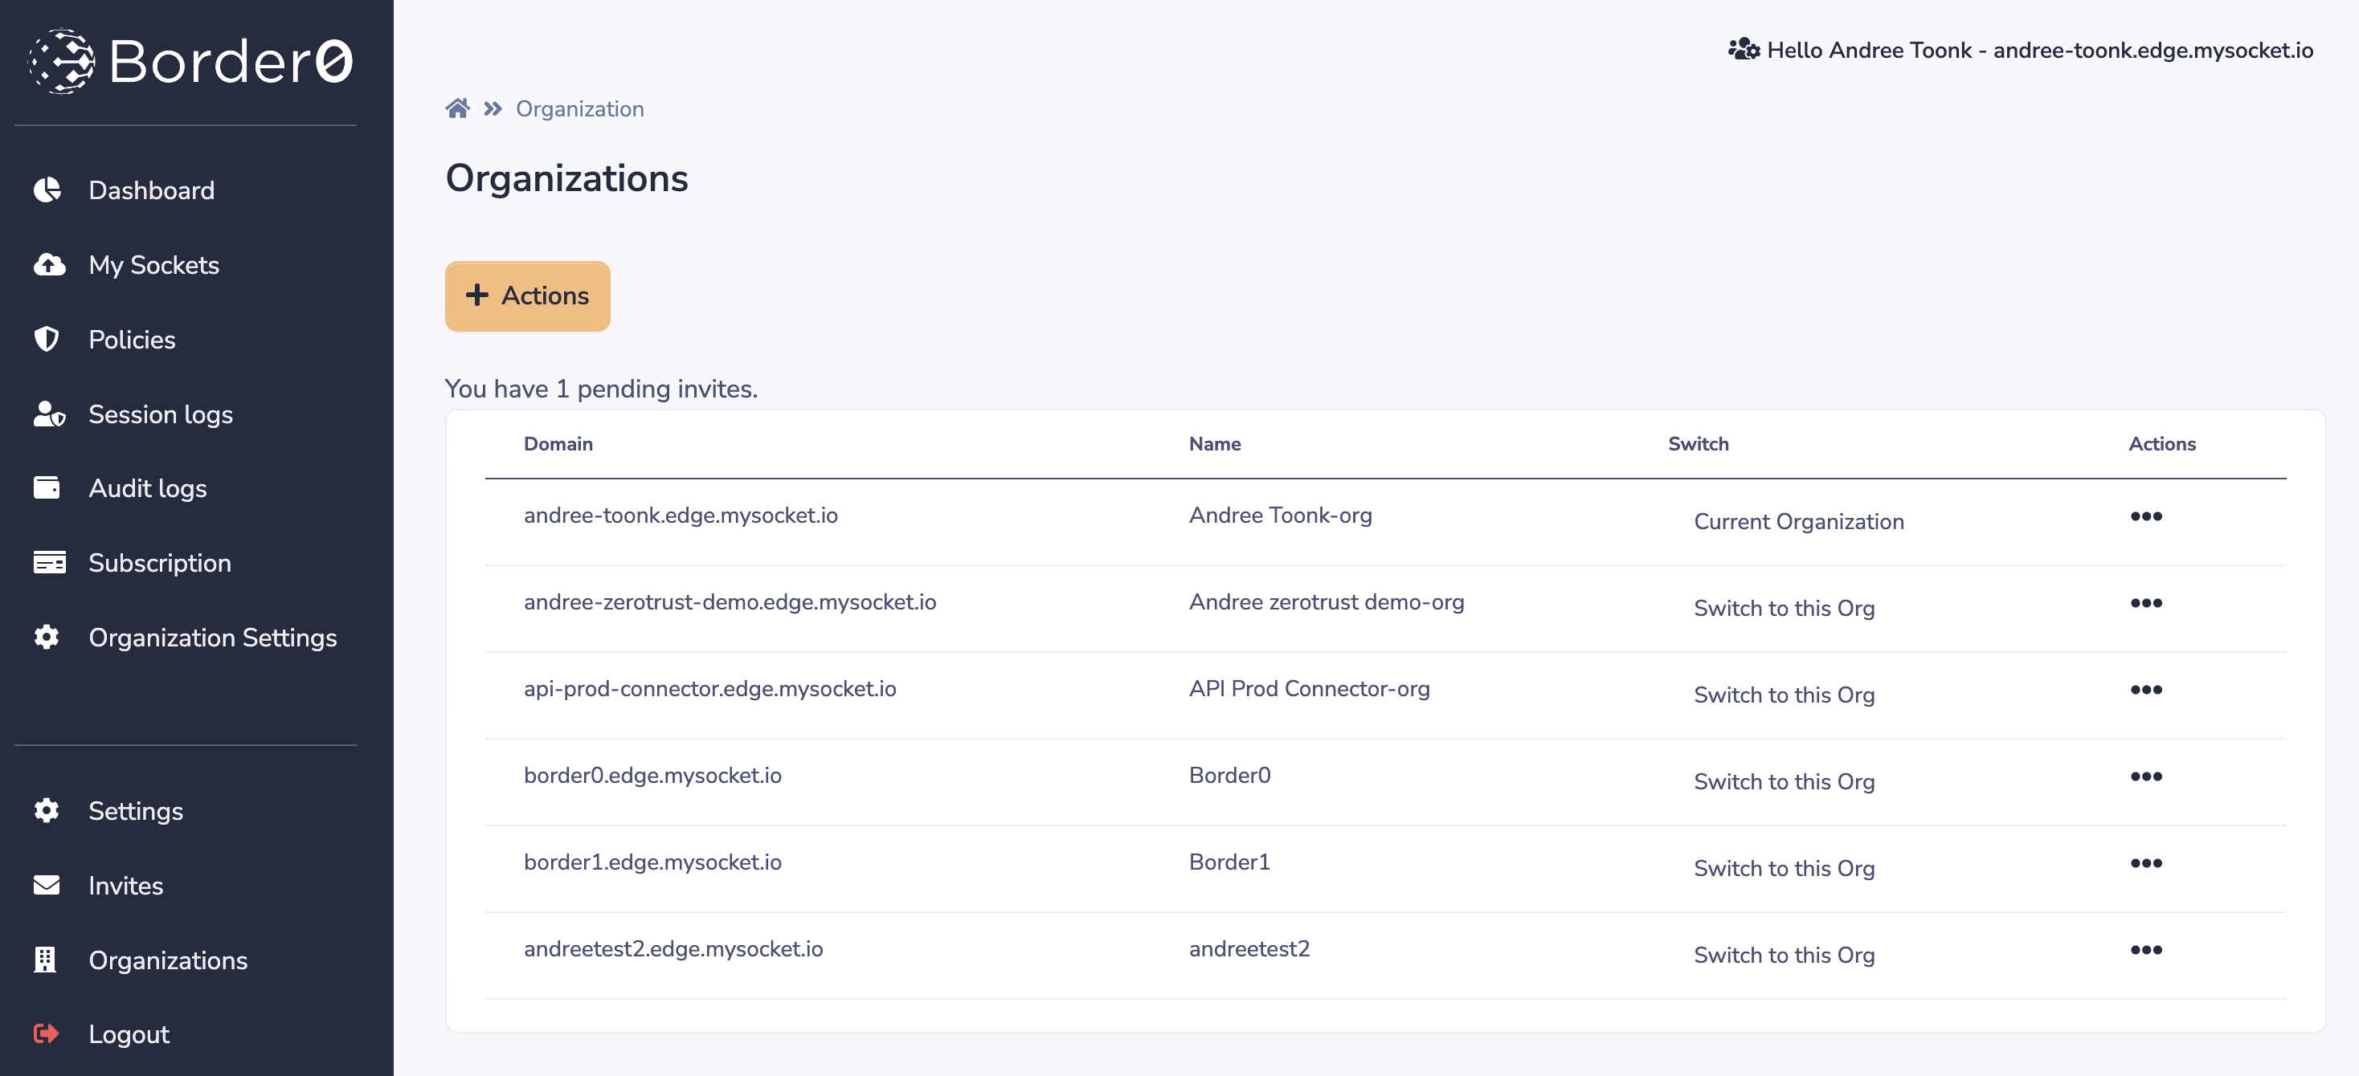
Task: Click the Logout arrow icon
Action: [x=47, y=1034]
